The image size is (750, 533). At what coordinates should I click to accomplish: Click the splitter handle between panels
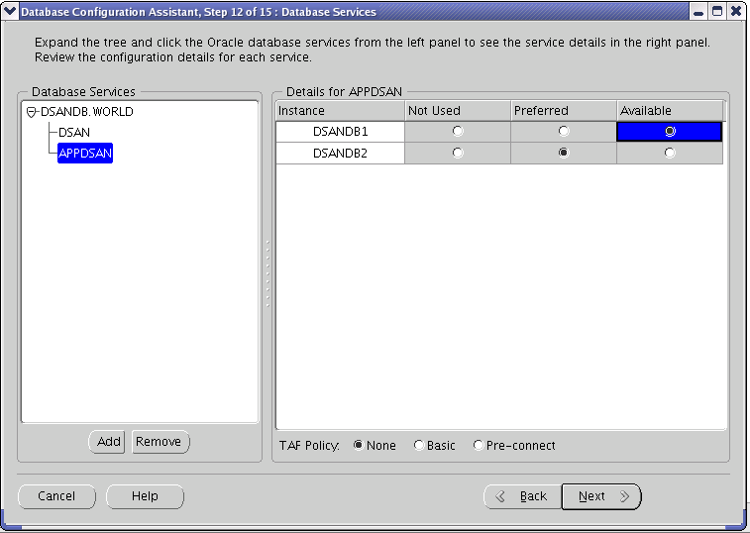point(268,273)
